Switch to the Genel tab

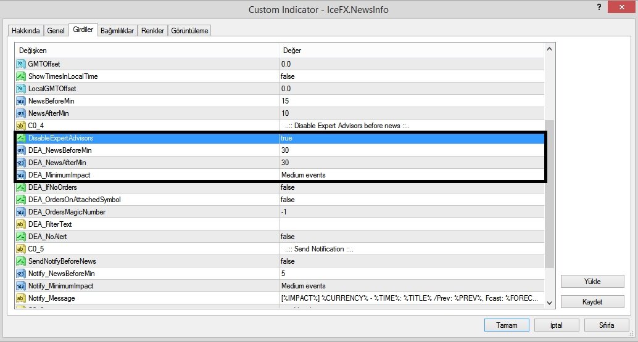(56, 30)
